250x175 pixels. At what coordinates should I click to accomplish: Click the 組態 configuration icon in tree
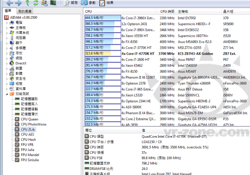[x=12, y=83]
